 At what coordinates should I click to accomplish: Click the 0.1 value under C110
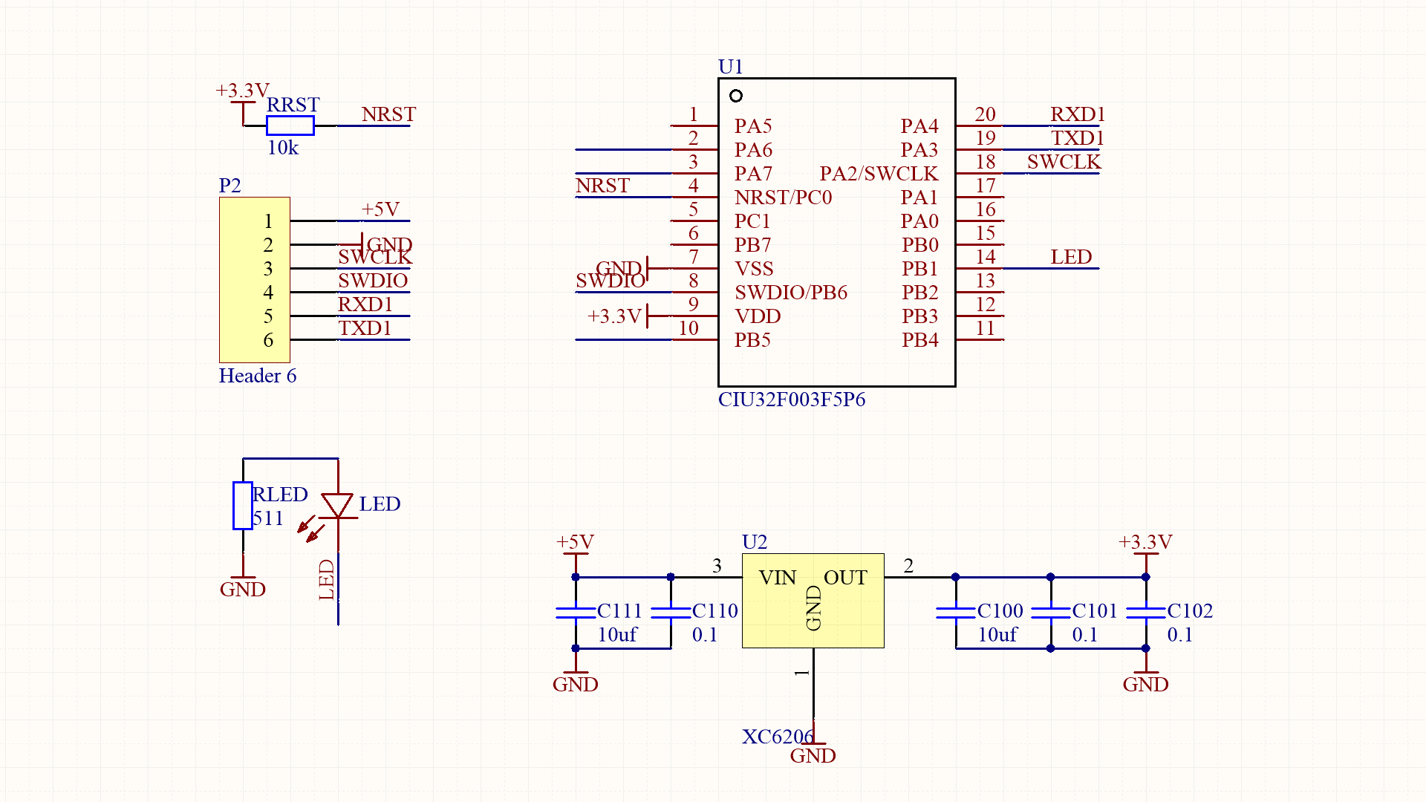tap(705, 635)
